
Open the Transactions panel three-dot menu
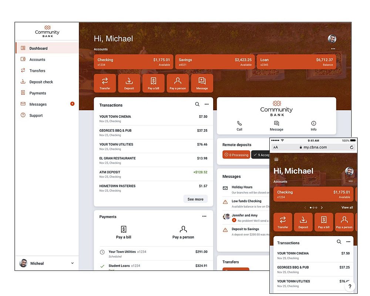[206, 105]
